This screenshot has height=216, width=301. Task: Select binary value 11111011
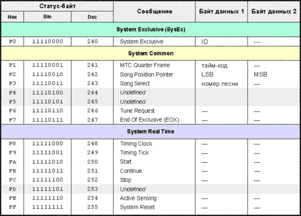tap(47, 171)
